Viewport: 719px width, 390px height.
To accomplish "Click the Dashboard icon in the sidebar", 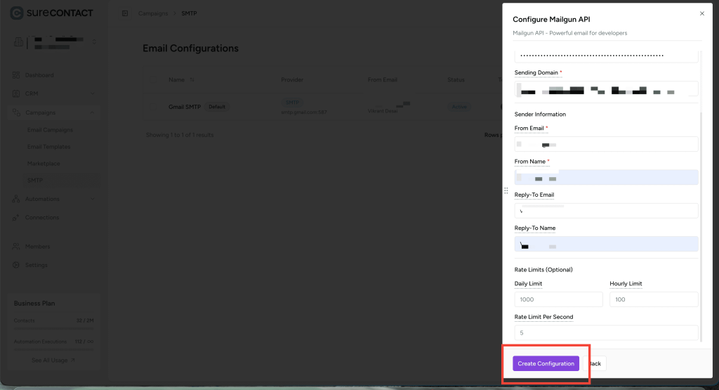I will tap(17, 75).
